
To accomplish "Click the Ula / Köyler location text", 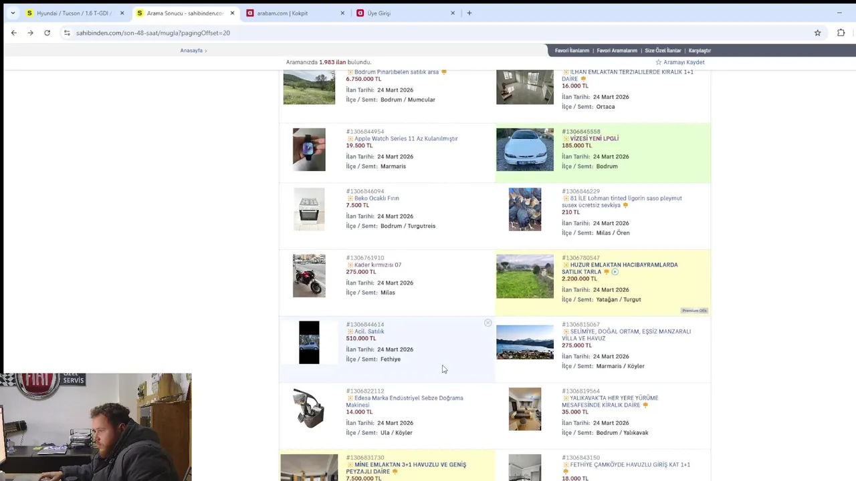I will (397, 433).
